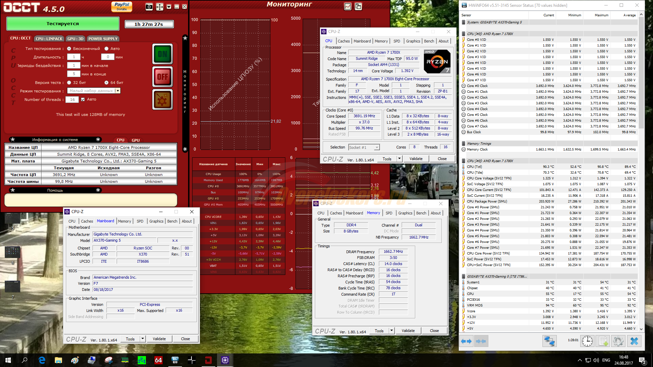This screenshot has width=653, height=367.
Task: Click the monitoring graph icon in OCCT
Action: point(348,6)
